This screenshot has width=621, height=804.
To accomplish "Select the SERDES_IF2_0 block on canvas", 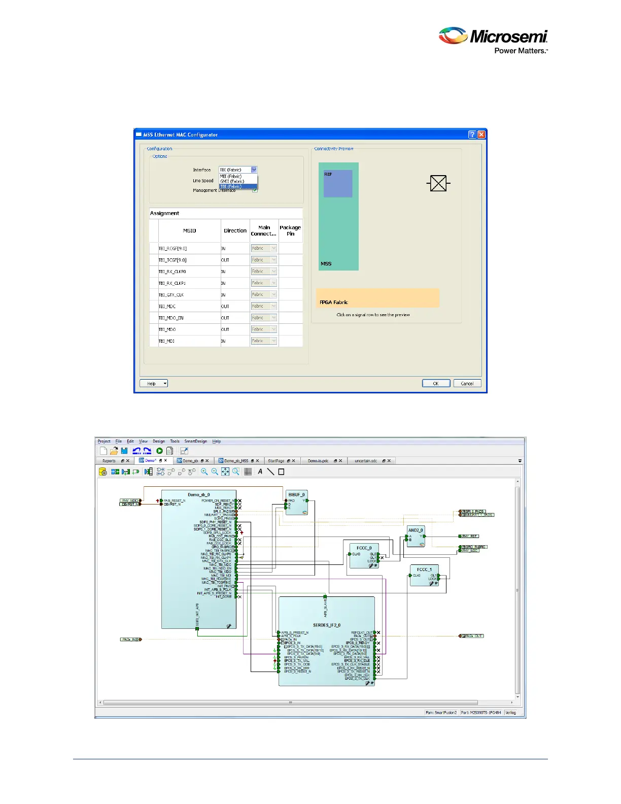I will (327, 642).
